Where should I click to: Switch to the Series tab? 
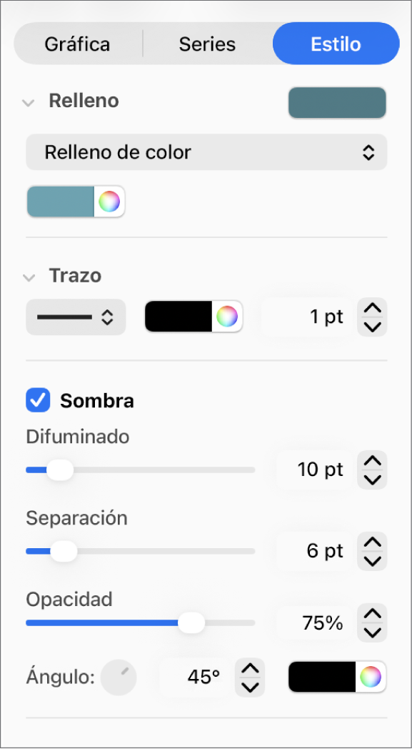tap(207, 44)
